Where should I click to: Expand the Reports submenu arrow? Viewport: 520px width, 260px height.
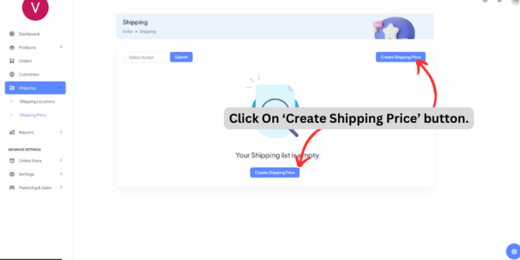pyautogui.click(x=61, y=132)
